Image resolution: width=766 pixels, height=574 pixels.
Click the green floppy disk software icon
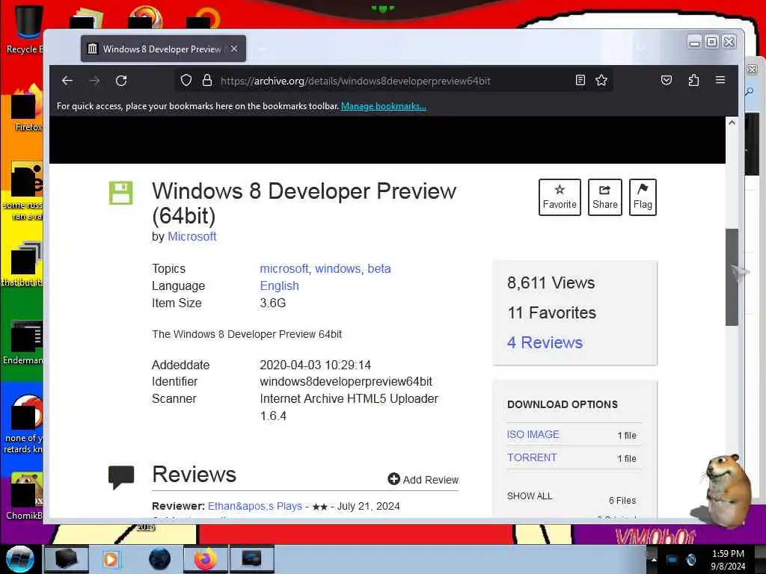coord(120,193)
